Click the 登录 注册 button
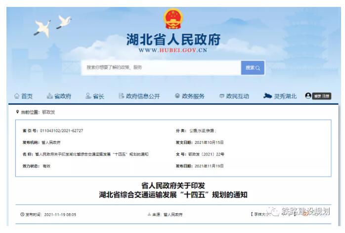This screenshot has height=233, width=345. tap(321, 96)
